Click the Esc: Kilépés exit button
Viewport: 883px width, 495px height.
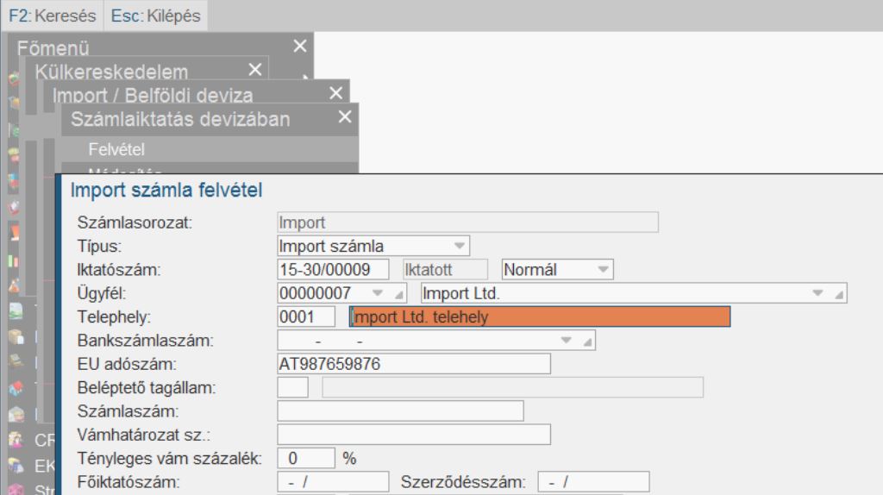(155, 16)
